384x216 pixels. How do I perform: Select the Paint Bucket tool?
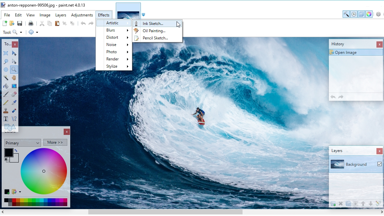pyautogui.click(x=6, y=86)
